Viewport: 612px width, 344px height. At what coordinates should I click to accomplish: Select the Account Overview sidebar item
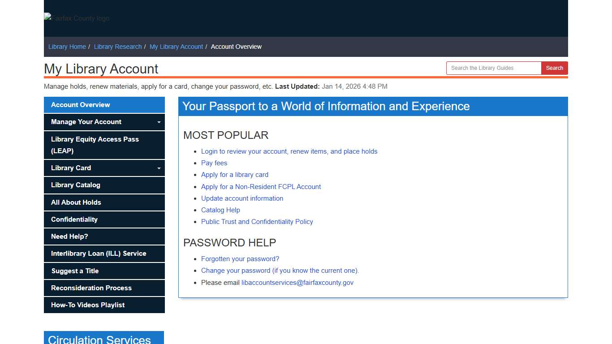(80, 105)
